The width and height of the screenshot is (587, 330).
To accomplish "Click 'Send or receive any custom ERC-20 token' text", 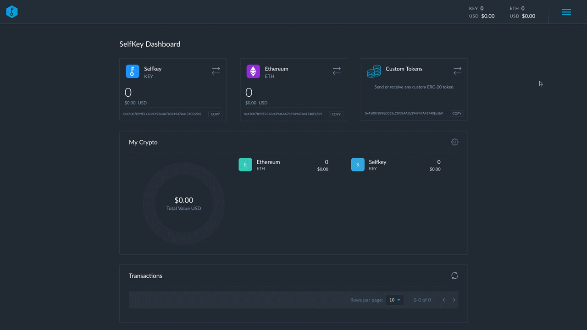I will click(x=414, y=87).
